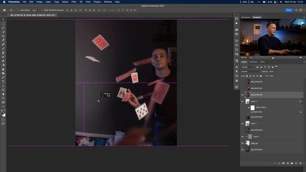
Task: Click the foreground color swatch
Action: tap(2, 114)
